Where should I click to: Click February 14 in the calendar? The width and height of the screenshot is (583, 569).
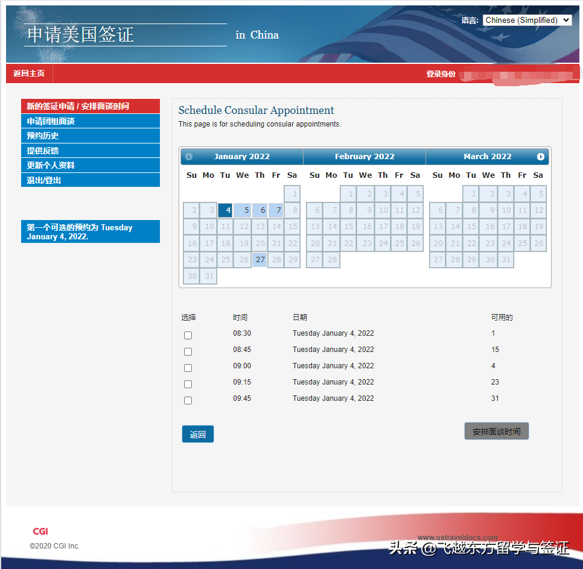tap(332, 227)
